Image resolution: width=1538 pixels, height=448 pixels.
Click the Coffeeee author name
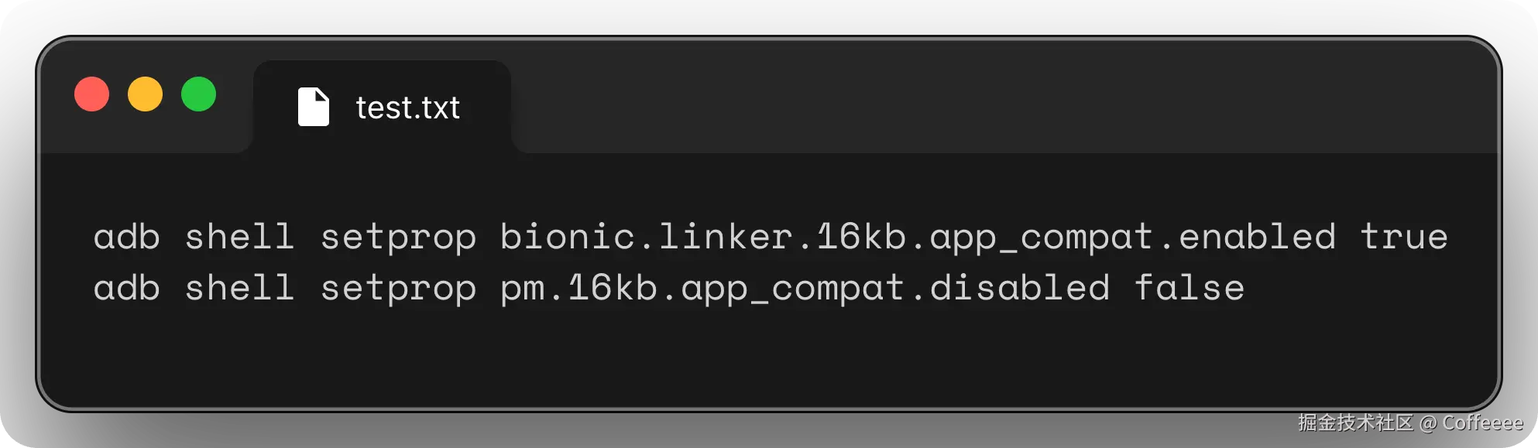point(1482,422)
